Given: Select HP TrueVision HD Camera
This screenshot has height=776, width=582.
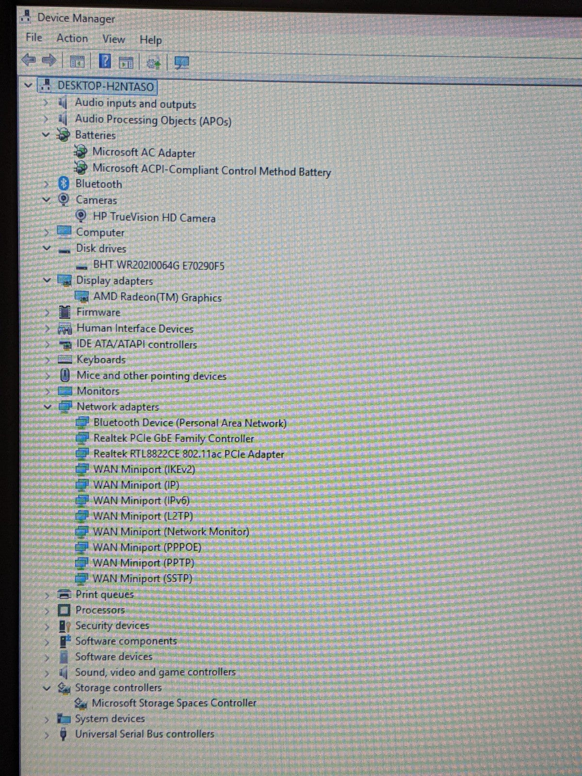Looking at the screenshot, I should click(x=154, y=217).
